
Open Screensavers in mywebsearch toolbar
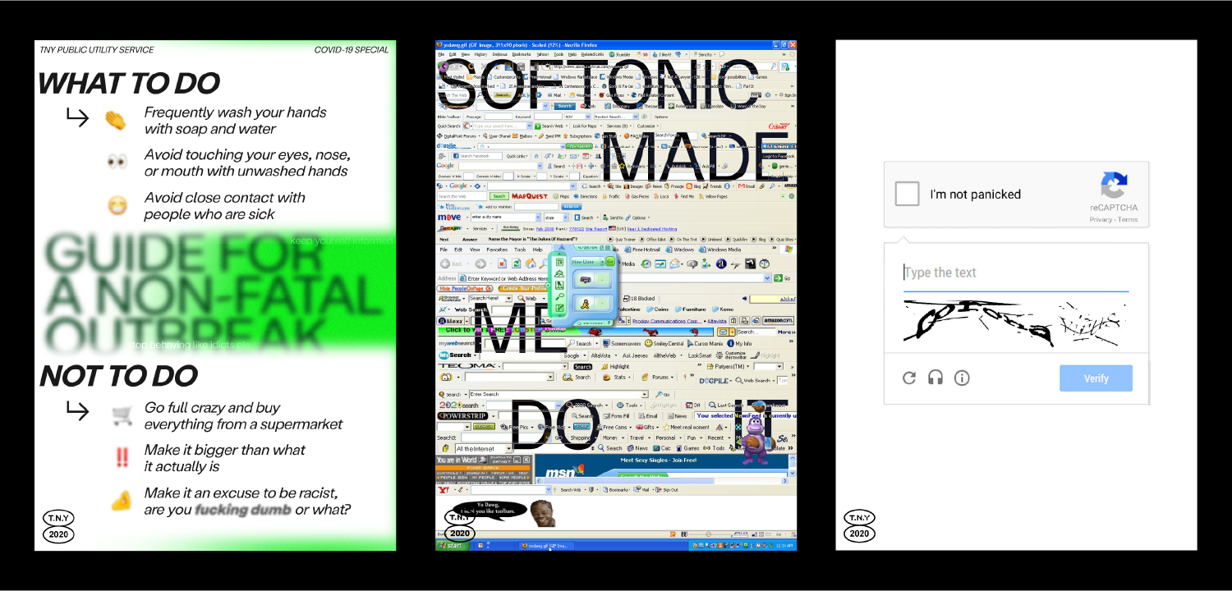pos(622,343)
